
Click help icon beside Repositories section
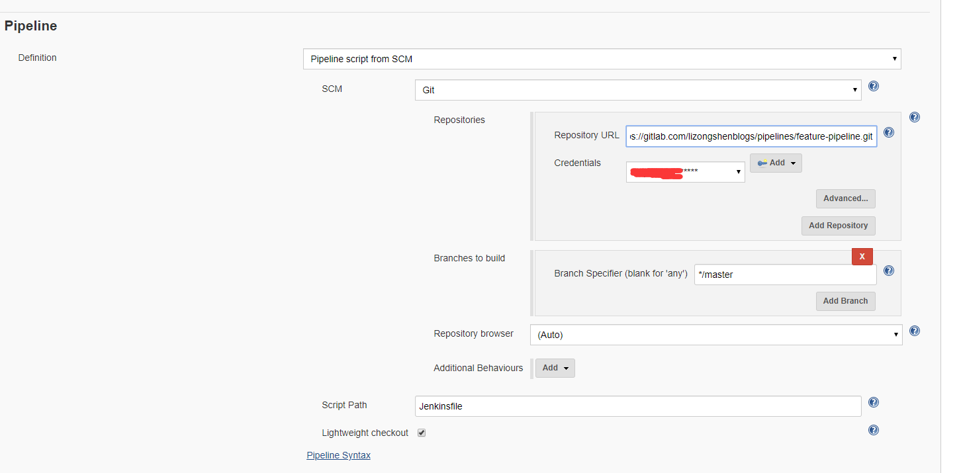914,117
